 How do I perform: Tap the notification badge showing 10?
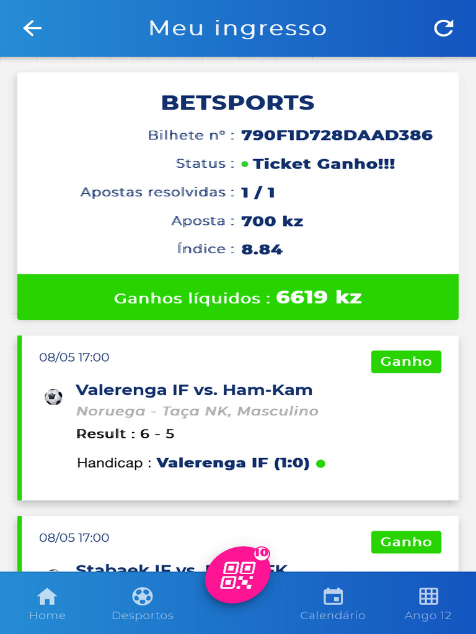tap(262, 553)
